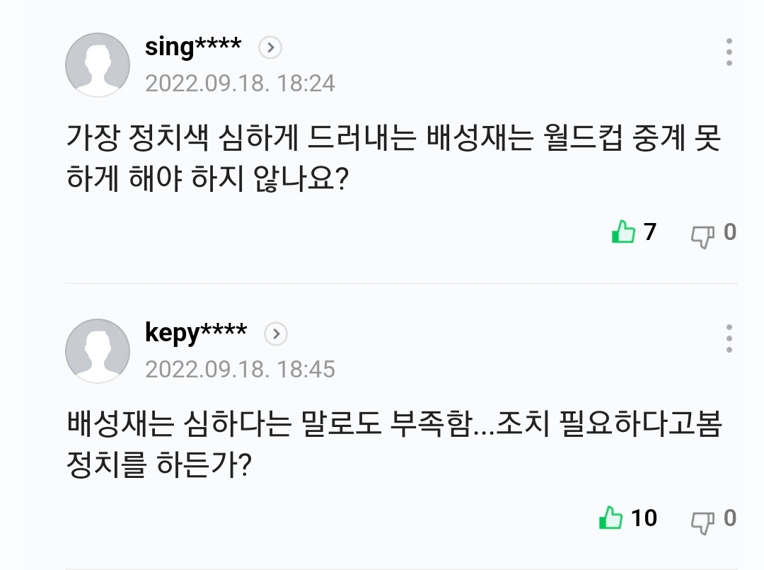
Task: Open the sing**** username link
Action: coord(192,47)
